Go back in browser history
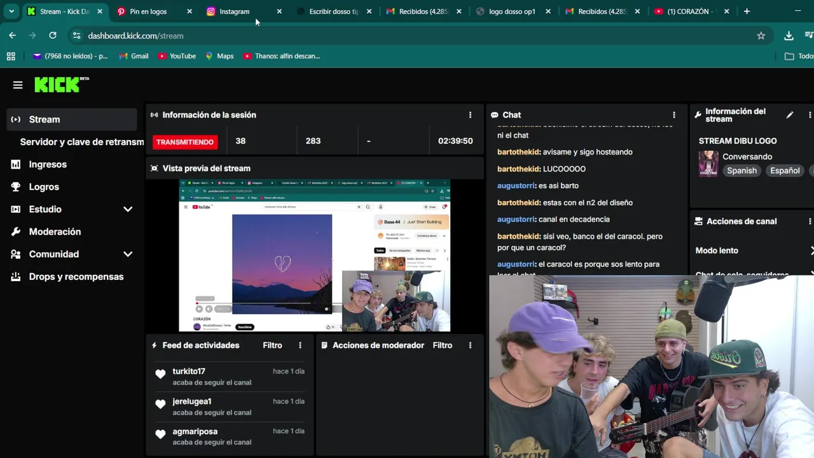814x458 pixels. point(12,36)
